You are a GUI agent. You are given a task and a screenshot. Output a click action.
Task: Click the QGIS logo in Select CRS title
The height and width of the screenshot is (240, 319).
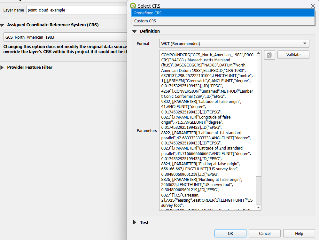point(133,6)
